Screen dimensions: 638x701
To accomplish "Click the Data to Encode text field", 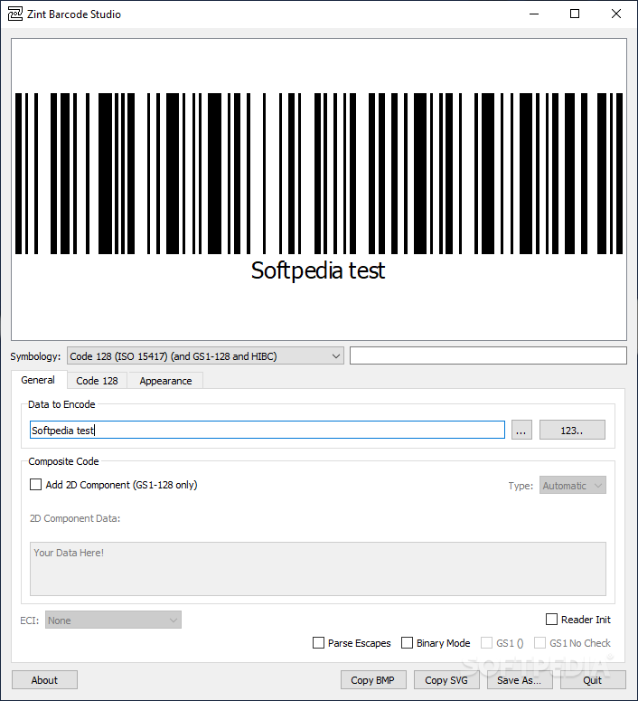I will tap(267, 431).
